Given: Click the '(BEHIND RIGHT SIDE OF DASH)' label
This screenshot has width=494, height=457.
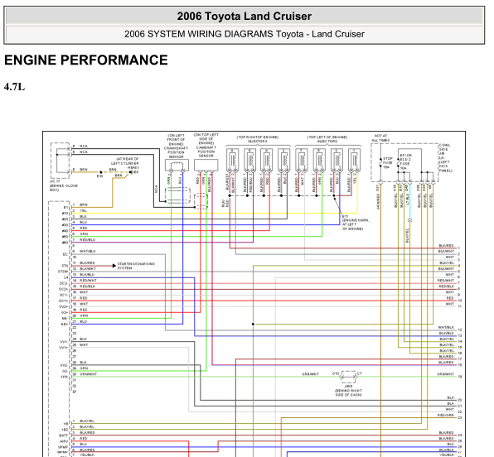Looking at the screenshot, I should click(348, 392).
